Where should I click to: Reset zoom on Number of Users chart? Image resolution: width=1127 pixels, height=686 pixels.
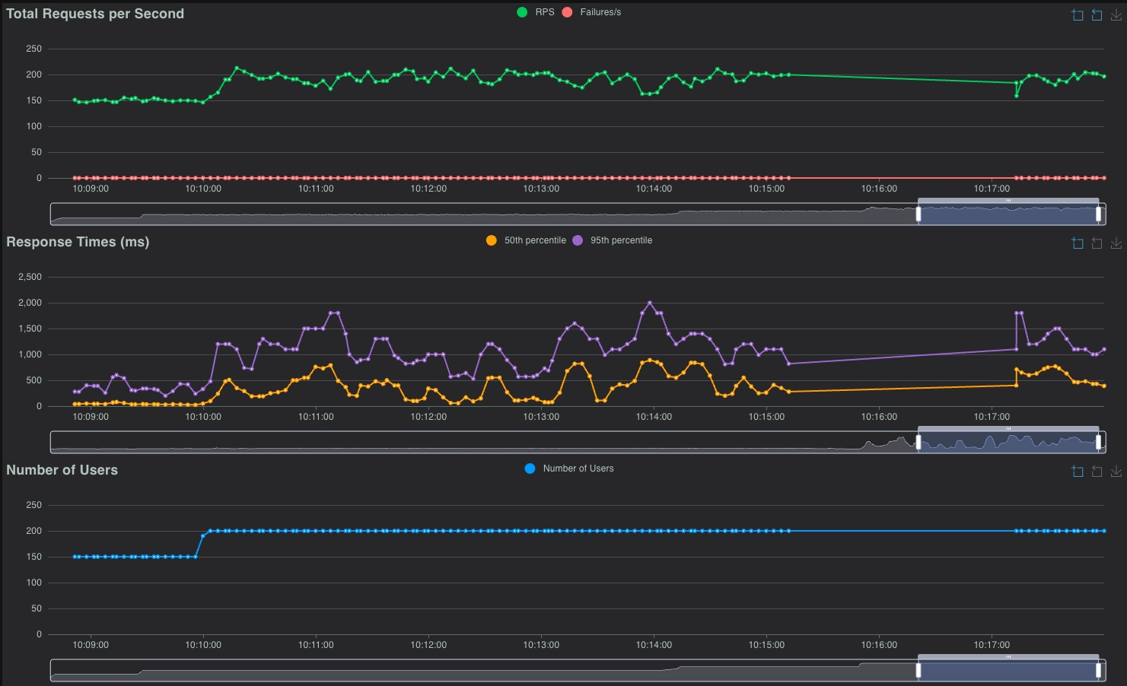click(1097, 472)
